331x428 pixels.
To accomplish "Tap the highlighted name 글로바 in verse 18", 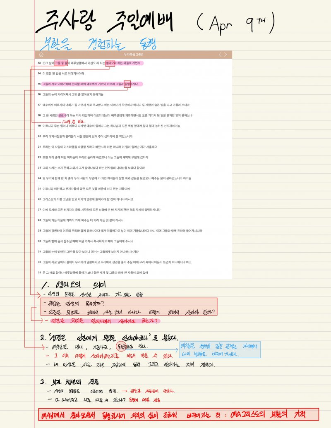I will click(62, 115).
